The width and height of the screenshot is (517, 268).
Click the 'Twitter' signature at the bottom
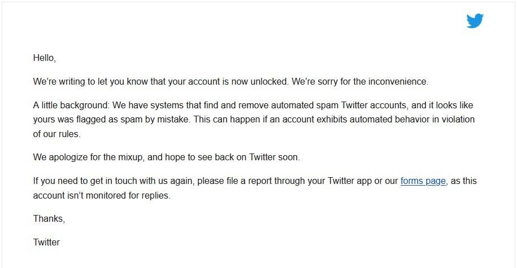coord(46,242)
